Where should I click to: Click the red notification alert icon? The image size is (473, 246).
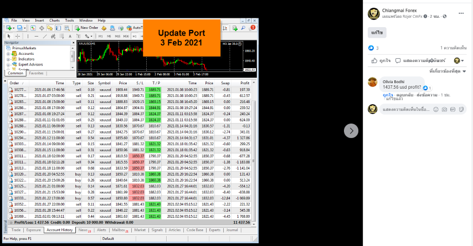point(253,28)
